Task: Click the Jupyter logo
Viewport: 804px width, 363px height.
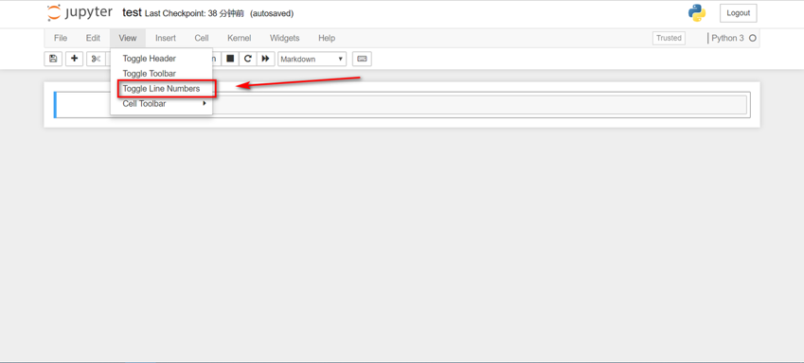Action: point(80,13)
